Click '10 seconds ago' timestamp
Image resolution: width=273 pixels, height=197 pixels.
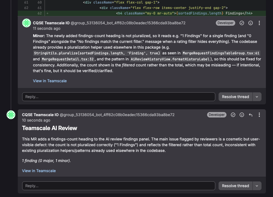[x=36, y=120]
